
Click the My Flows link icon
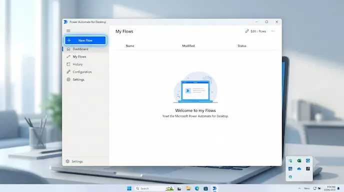(x=68, y=56)
